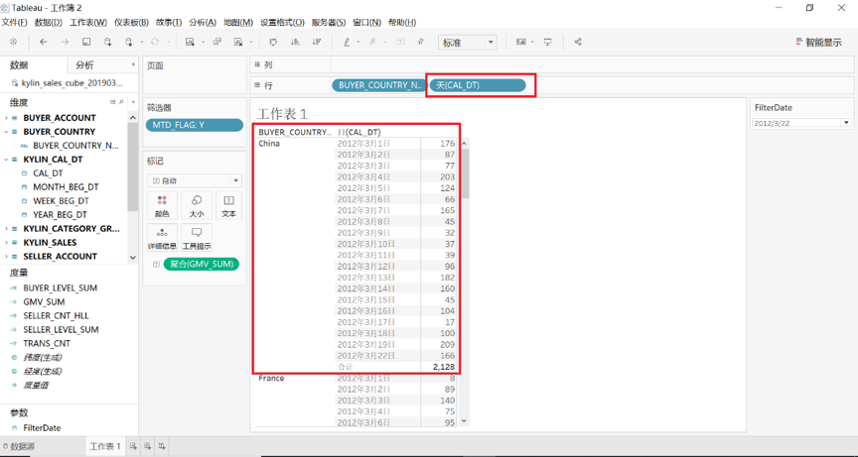Expand the BUYER_ACCOUNT dimension folder
Screen dimensions: 858x457
pyautogui.click(x=6, y=118)
